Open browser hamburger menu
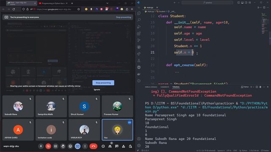271x152 pixels. click(132, 9)
